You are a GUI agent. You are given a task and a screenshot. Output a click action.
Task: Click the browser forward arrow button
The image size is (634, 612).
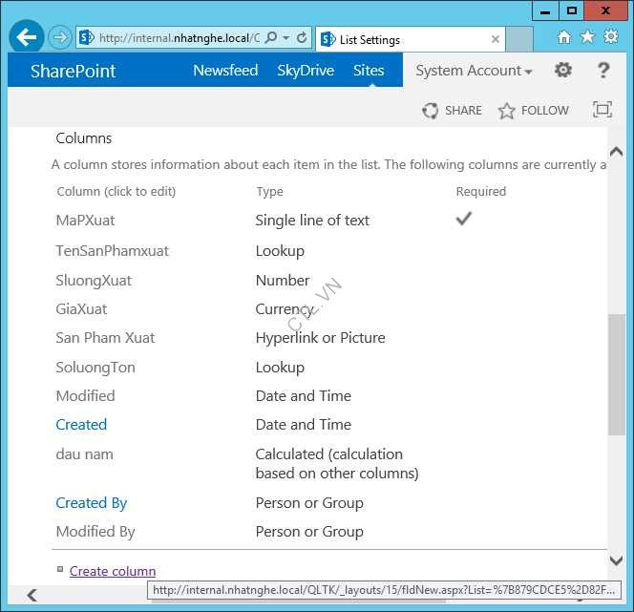tap(60, 37)
